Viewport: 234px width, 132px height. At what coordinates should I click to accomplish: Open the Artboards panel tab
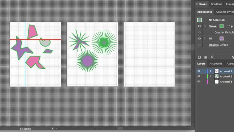(216, 64)
